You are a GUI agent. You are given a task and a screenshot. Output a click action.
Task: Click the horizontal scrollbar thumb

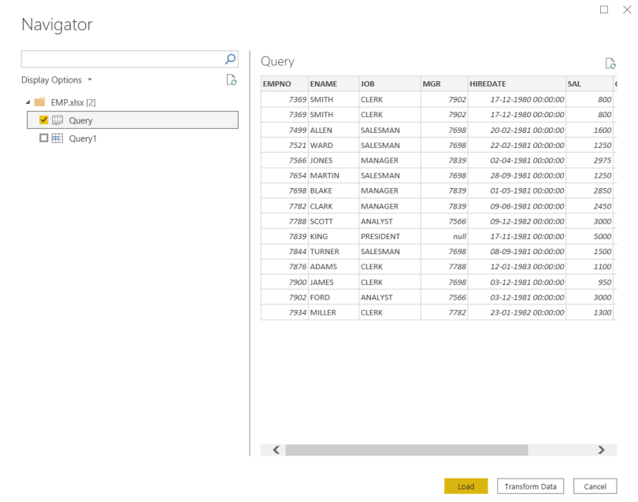coord(406,450)
